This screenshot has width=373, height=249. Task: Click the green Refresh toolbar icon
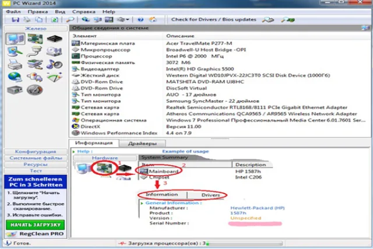[54, 19]
